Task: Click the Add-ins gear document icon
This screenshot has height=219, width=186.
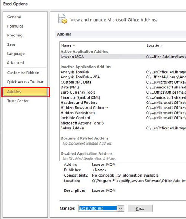Action: (62, 19)
